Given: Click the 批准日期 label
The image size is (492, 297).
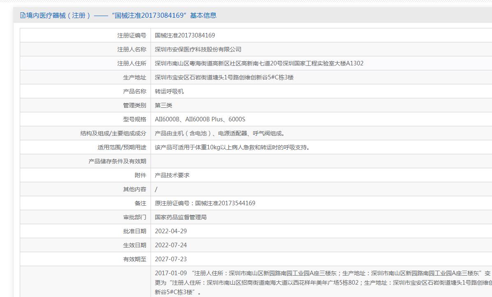Looking at the screenshot, I should click(x=135, y=231).
